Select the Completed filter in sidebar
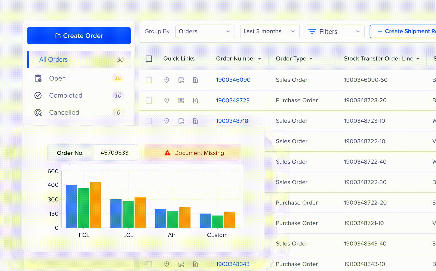Image resolution: width=436 pixels, height=271 pixels. (65, 95)
